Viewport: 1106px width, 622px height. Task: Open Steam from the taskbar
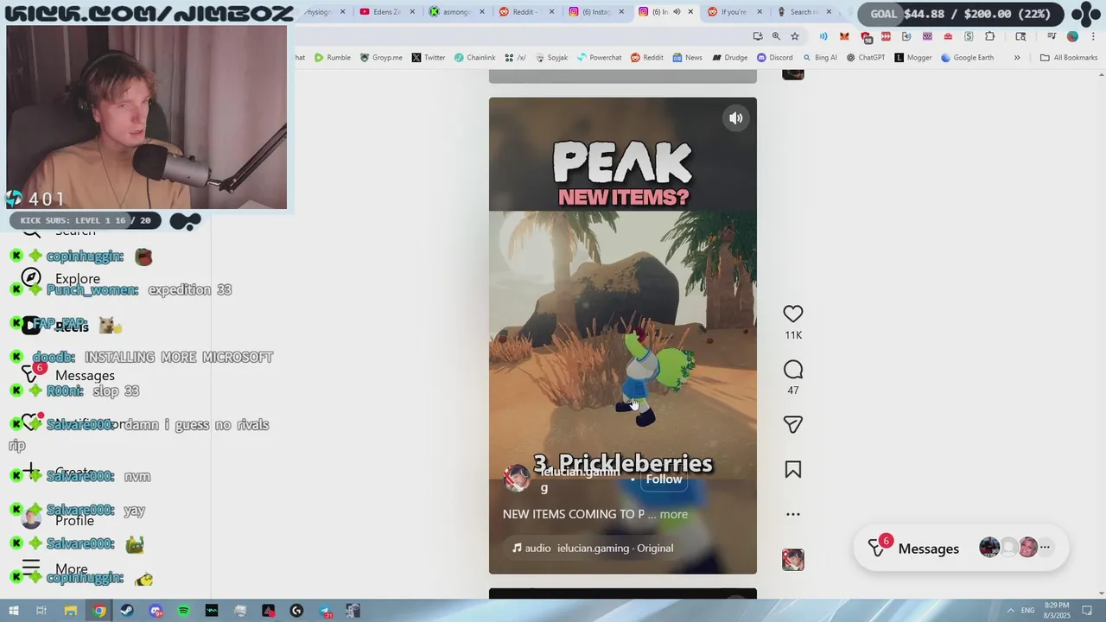(x=127, y=611)
